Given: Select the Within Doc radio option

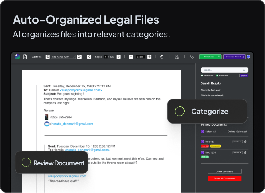Looking at the screenshot, I should point(202,75).
